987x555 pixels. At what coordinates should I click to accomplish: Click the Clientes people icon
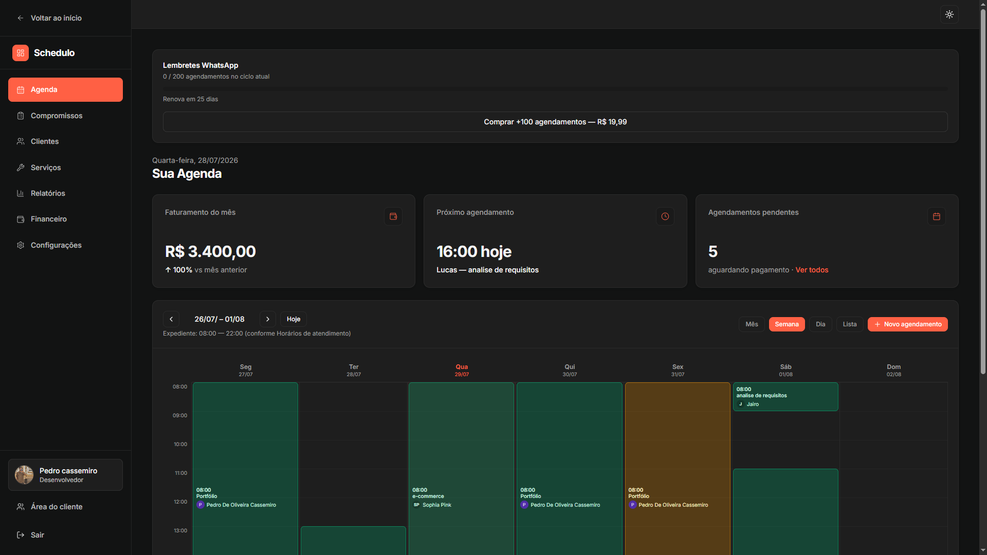(x=21, y=141)
